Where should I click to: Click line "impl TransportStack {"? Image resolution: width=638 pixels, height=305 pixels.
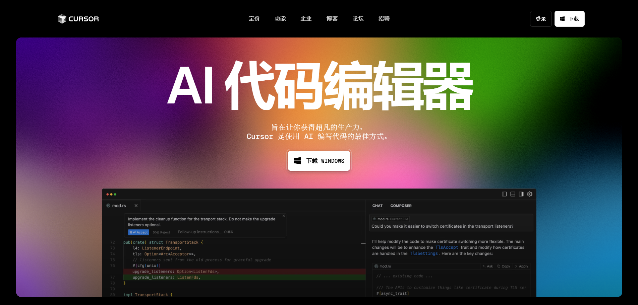coord(148,295)
